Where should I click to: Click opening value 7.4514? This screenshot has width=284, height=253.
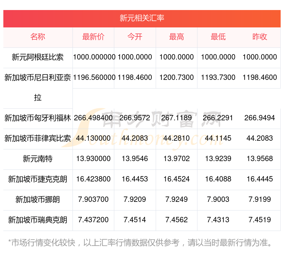tap(135, 220)
